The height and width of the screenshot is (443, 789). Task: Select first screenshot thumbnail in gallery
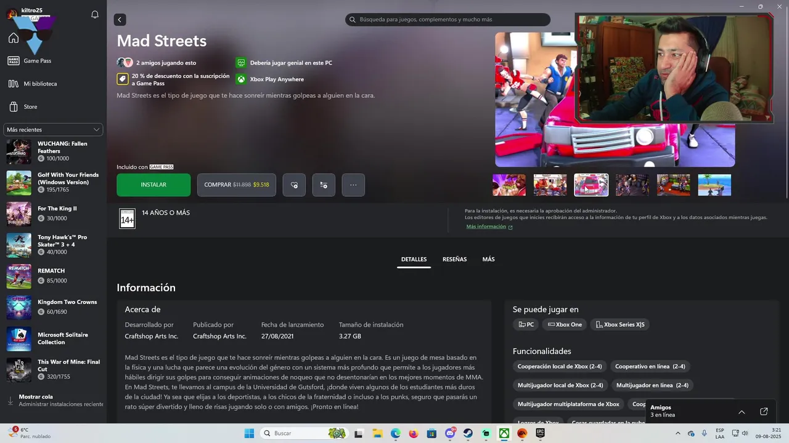[x=509, y=185]
